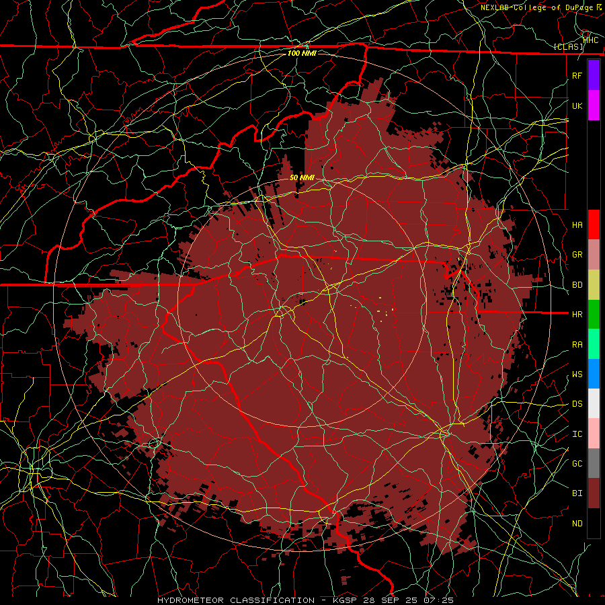Click the gray GC legend color swatch

[x=594, y=463]
